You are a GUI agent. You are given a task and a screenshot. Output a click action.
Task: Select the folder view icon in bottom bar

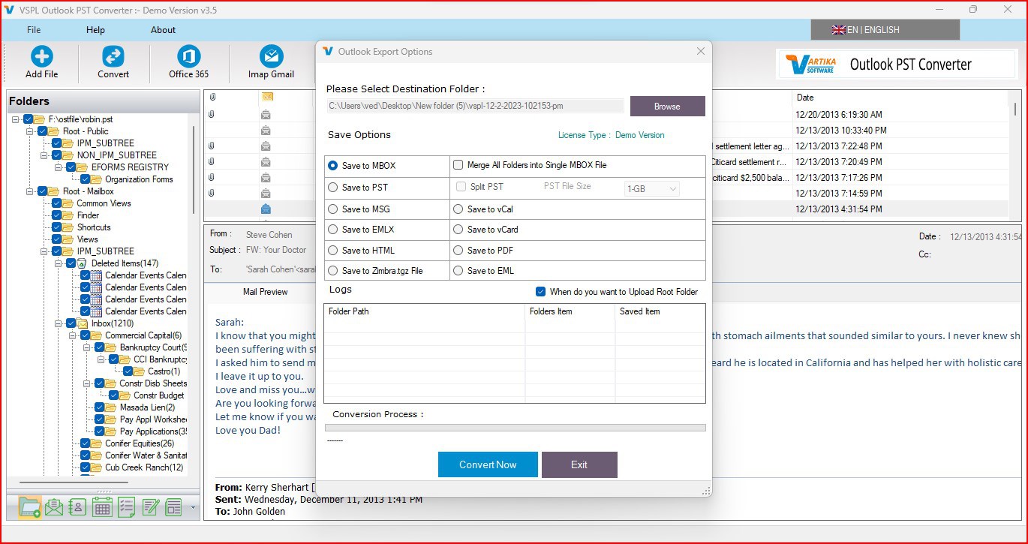[29, 507]
